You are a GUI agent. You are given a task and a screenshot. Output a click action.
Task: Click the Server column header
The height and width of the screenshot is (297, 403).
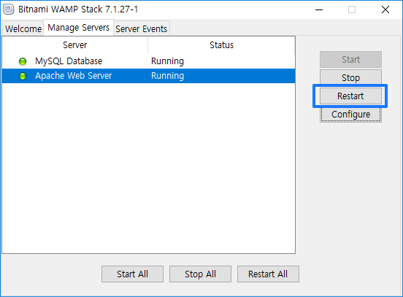pyautogui.click(x=74, y=45)
